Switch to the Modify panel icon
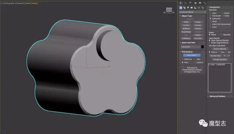This screenshot has width=234, height=134. 185,3
